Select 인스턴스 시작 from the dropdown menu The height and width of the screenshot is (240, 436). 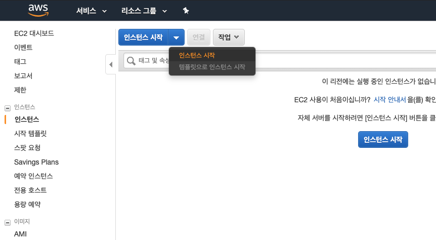[x=197, y=56]
